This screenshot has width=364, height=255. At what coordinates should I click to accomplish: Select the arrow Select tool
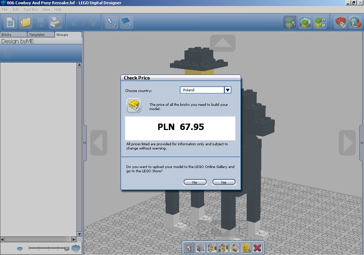pyautogui.click(x=189, y=248)
